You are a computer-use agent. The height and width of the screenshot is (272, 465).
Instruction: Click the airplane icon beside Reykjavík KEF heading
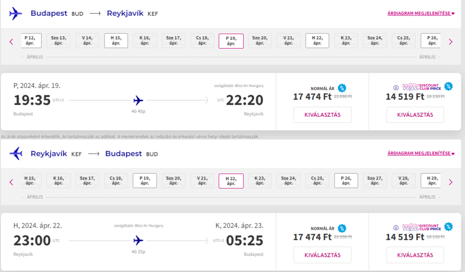pos(15,154)
